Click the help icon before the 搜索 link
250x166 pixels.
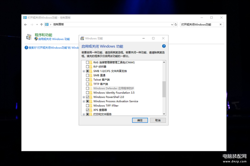click(x=26, y=48)
